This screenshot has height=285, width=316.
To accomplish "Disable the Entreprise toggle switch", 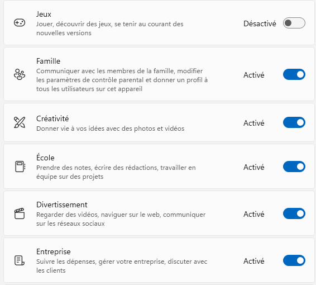I will point(294,260).
